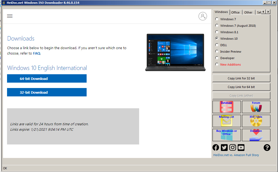Select the Windows 7 radio button
Viewport: 278px width, 172px height.
pyautogui.click(x=217, y=19)
